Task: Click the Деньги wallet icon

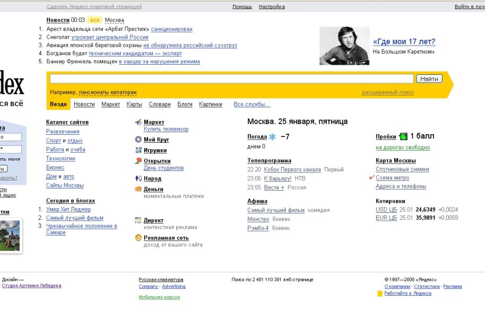Action: tap(138, 189)
